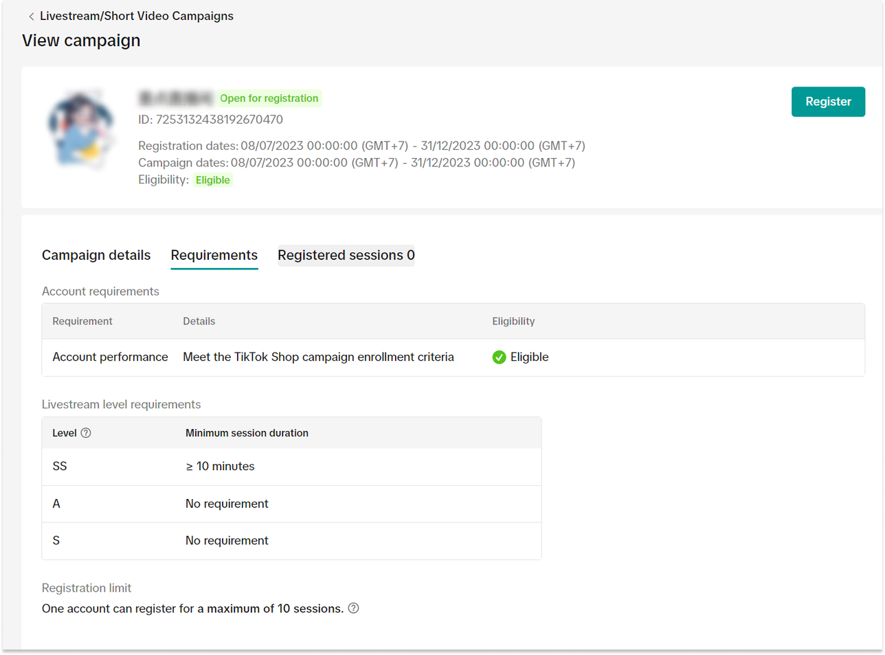
Task: Open the Livestream/Short Video Campaigns breadcrumb link
Action: (x=136, y=16)
